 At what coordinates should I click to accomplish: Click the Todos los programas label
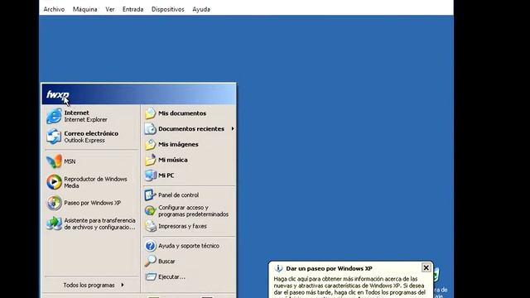coord(89,285)
